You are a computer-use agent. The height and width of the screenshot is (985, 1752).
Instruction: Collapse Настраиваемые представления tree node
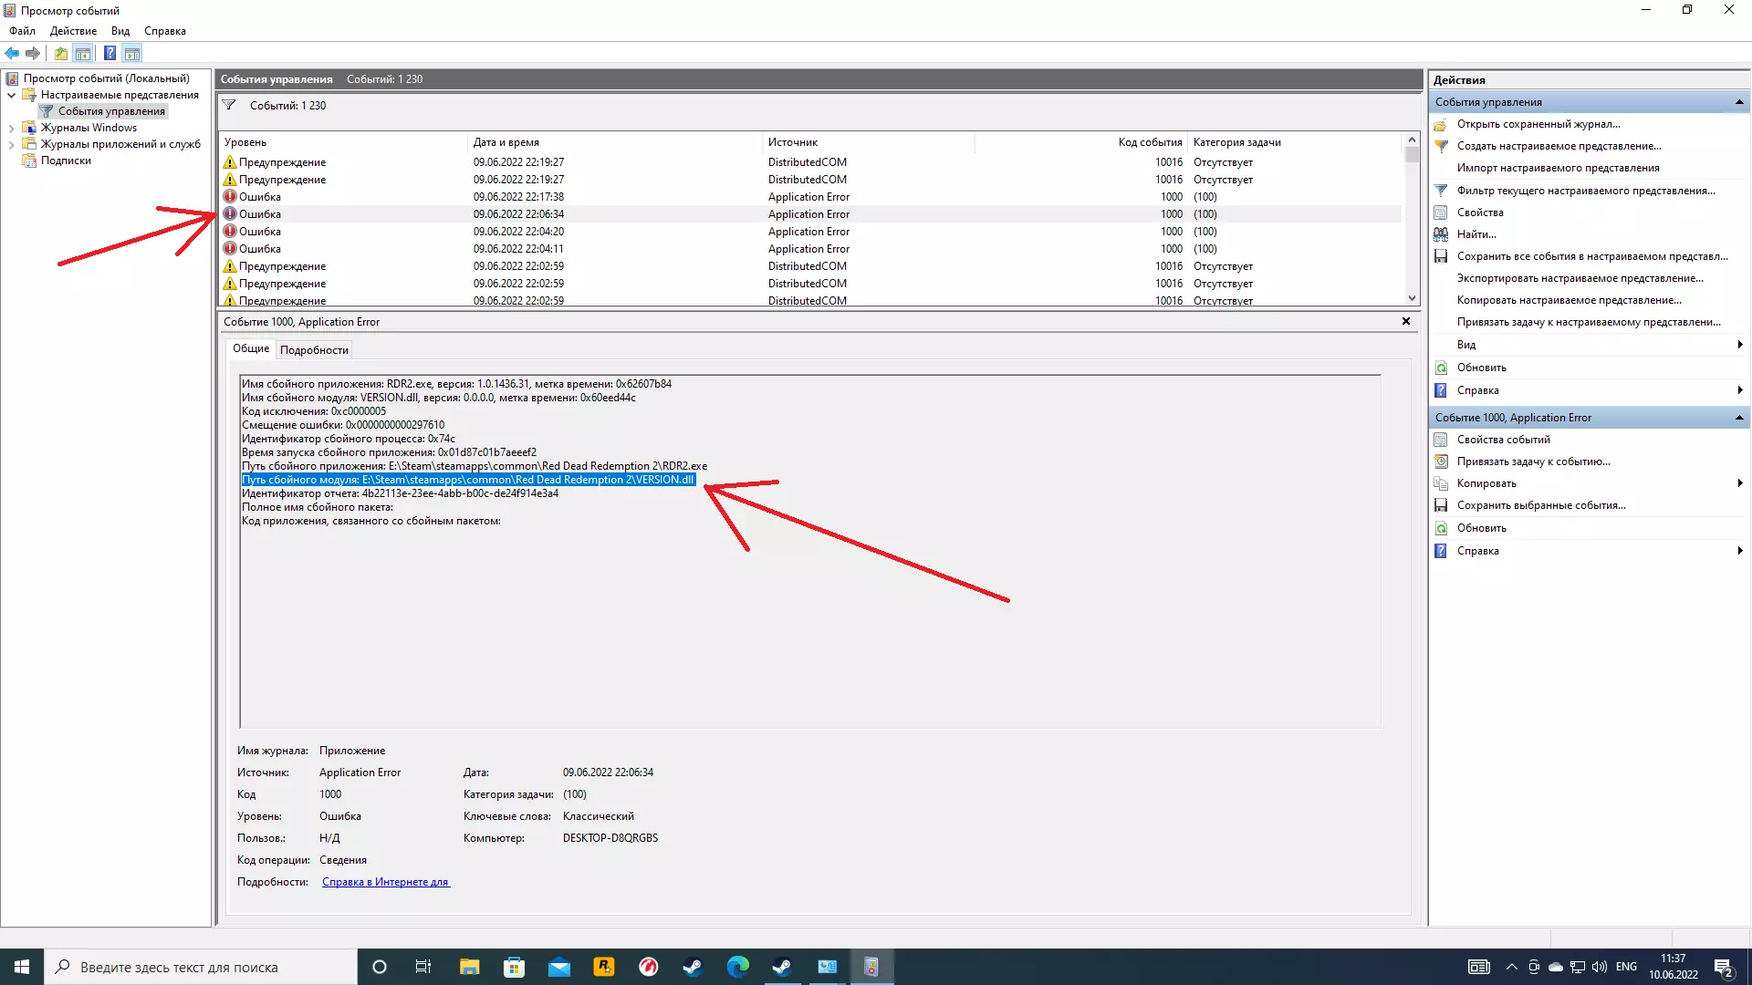point(11,95)
